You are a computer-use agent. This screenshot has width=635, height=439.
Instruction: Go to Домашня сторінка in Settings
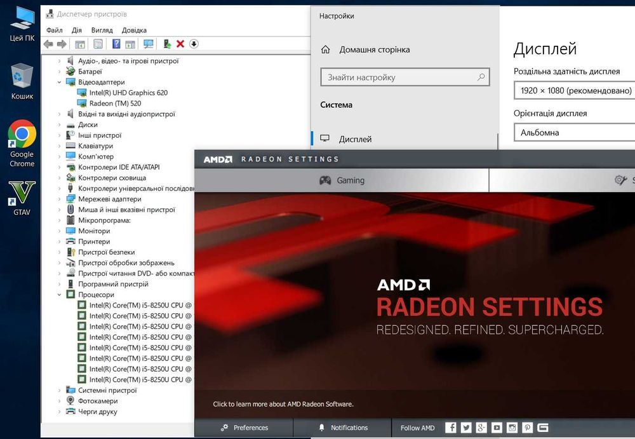tap(374, 50)
